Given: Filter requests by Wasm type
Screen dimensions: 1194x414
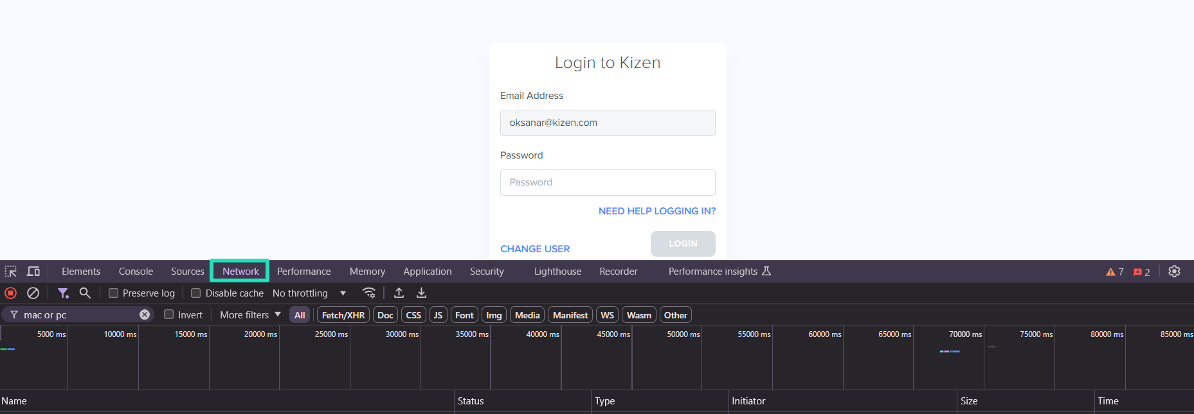Looking at the screenshot, I should [x=639, y=315].
